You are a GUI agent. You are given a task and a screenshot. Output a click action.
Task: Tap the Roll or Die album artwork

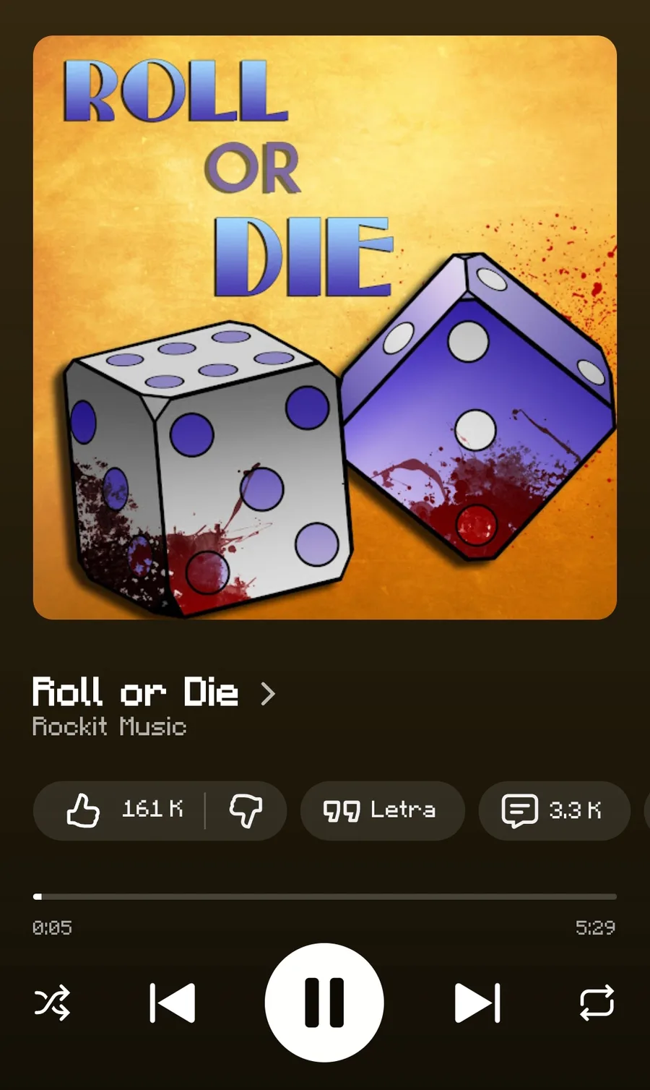325,327
